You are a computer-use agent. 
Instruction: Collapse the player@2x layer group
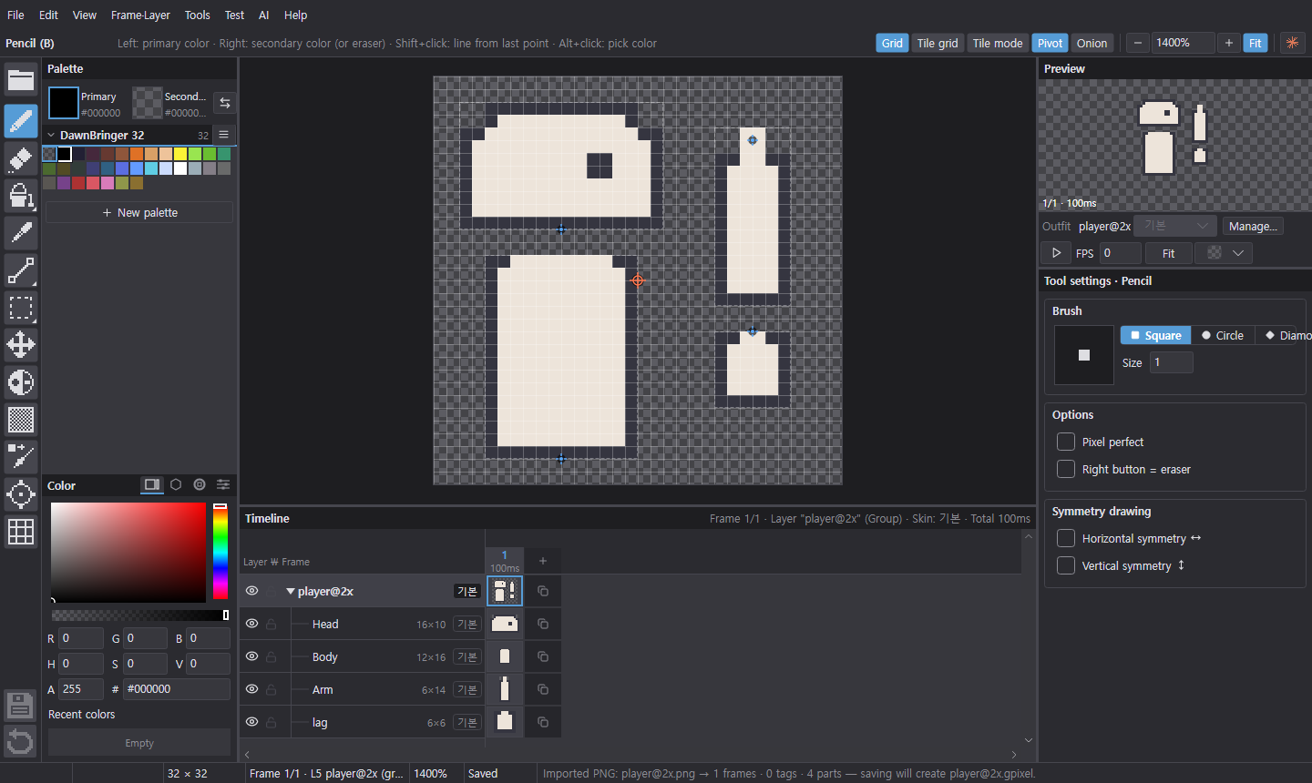pos(291,591)
